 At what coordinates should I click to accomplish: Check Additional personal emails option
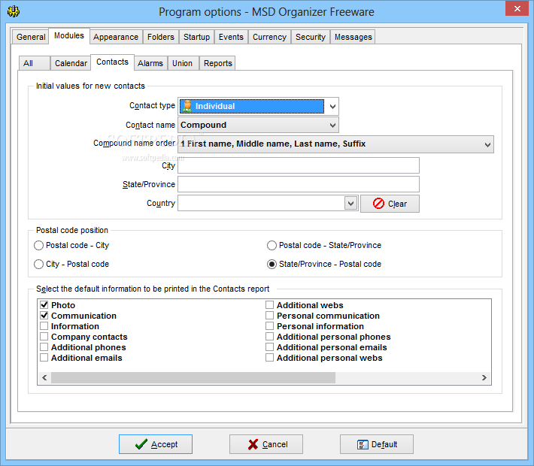click(269, 347)
